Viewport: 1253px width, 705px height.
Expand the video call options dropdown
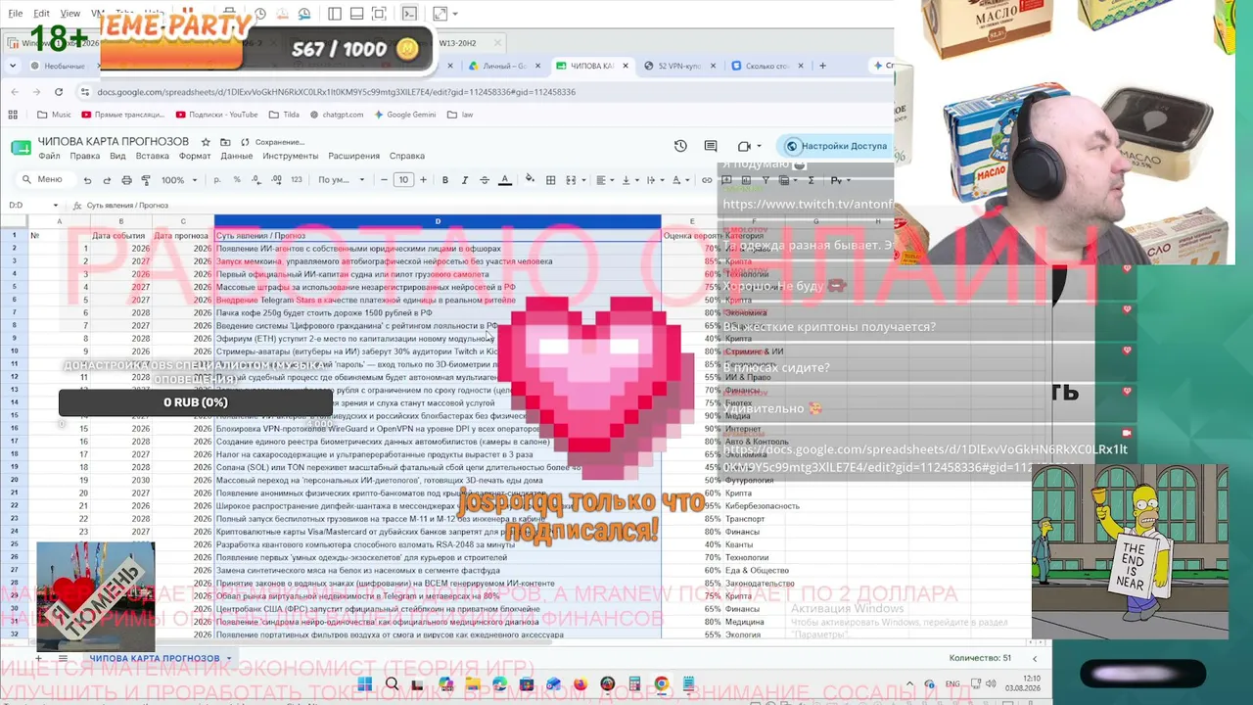(x=759, y=146)
